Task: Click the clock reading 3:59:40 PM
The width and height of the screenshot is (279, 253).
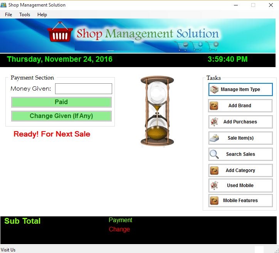Action: coord(228,59)
